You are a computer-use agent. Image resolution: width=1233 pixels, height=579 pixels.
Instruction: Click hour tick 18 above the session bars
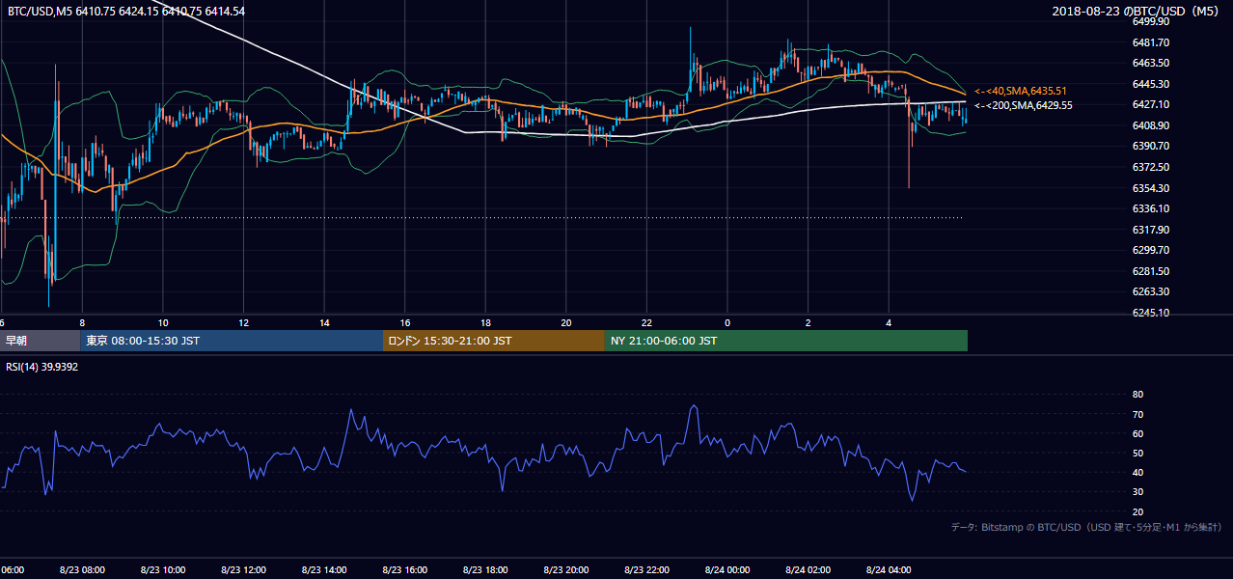tap(485, 322)
